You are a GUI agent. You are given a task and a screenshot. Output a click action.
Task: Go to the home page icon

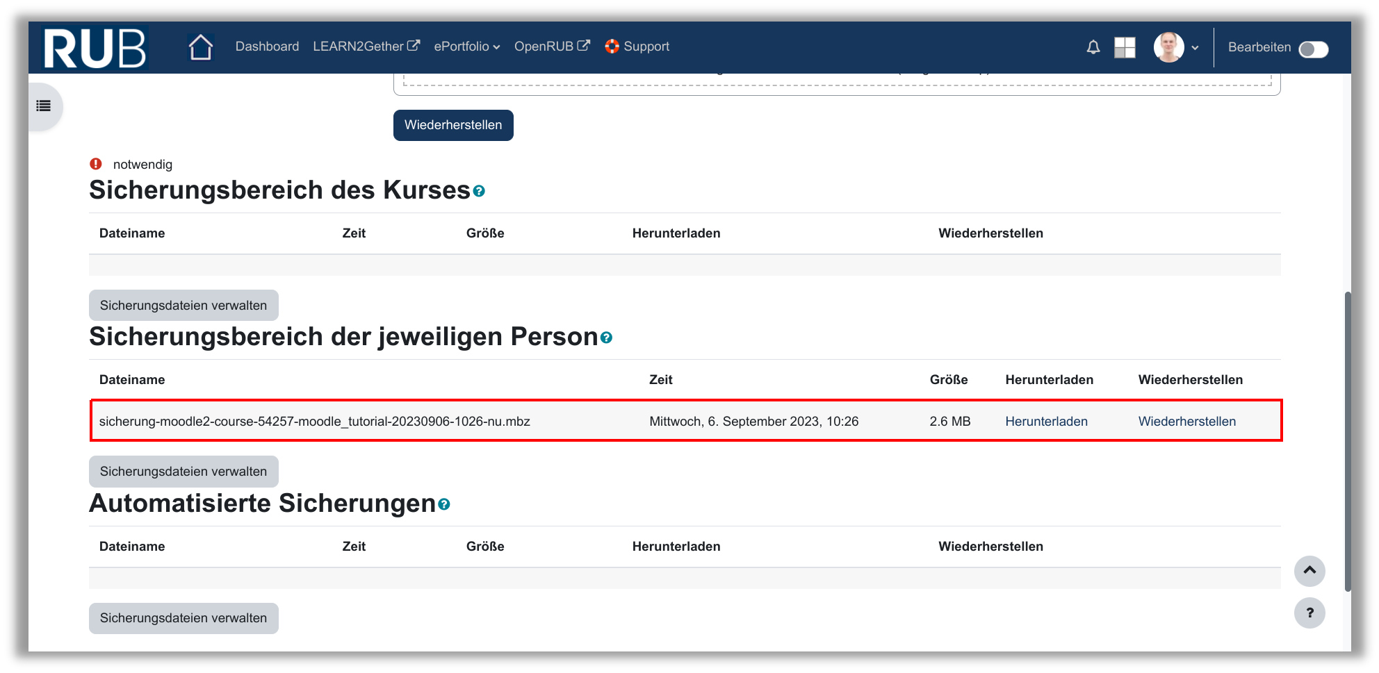pos(200,47)
